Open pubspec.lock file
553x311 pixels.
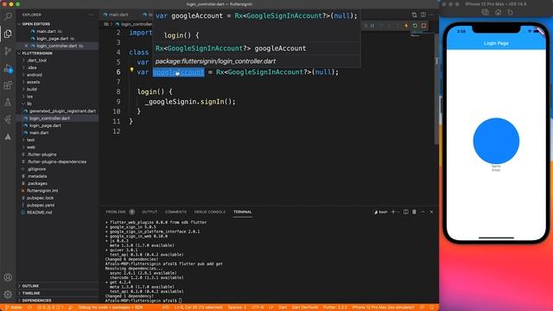pyautogui.click(x=40, y=198)
